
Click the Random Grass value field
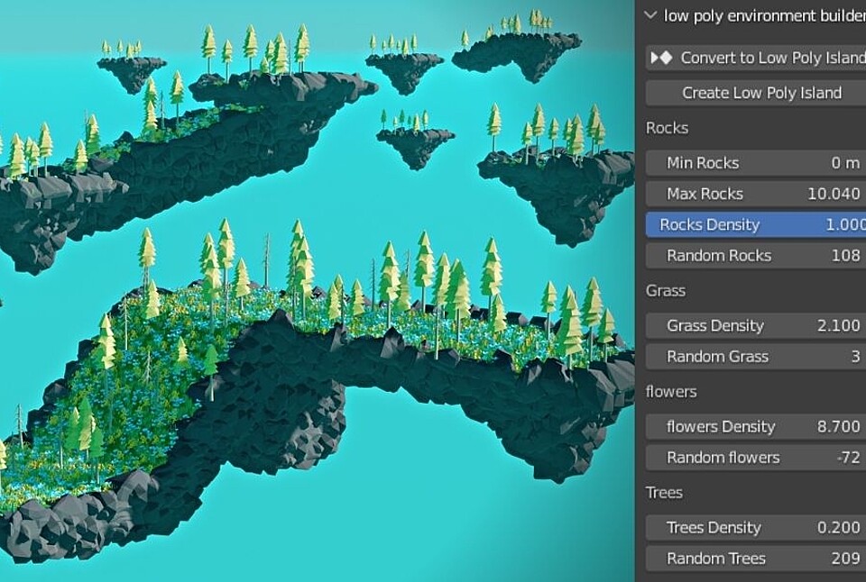[x=755, y=356]
